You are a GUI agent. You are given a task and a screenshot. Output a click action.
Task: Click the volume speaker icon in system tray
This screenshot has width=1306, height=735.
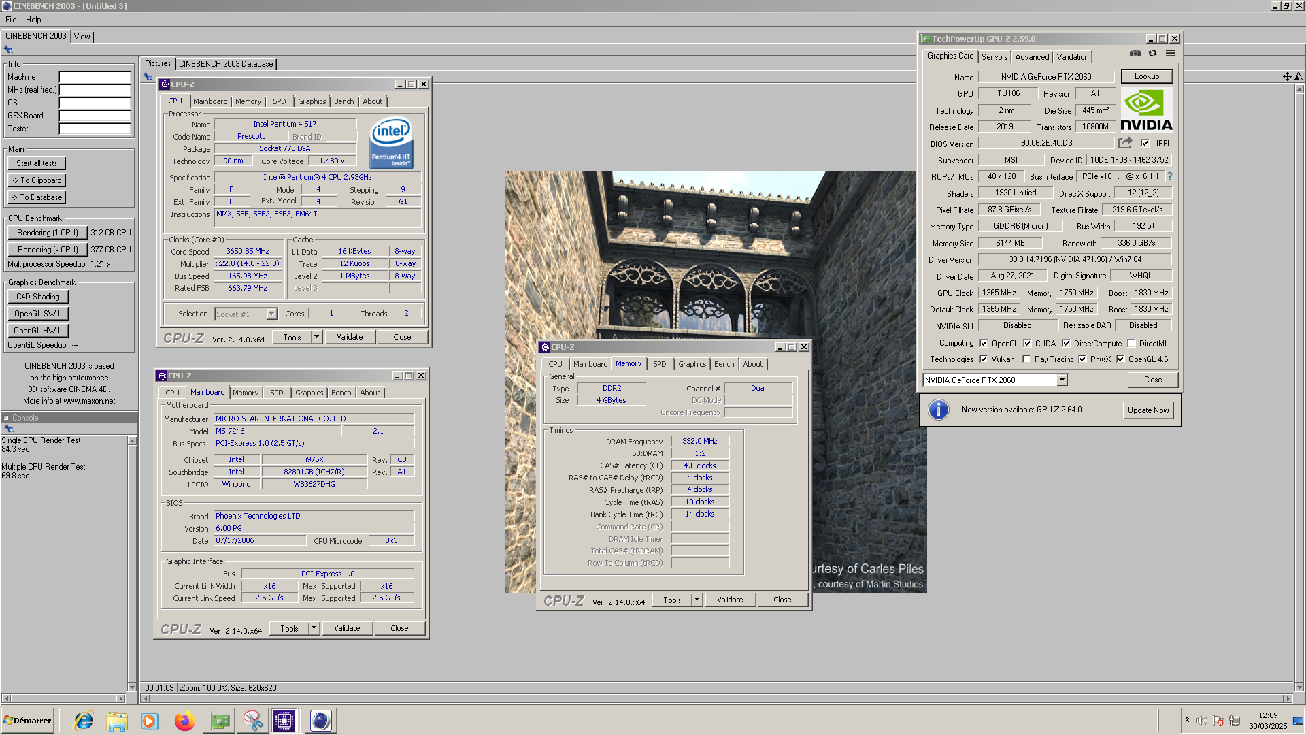click(1202, 721)
